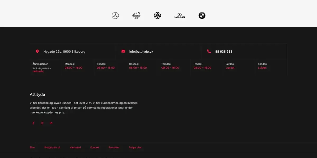Open the Facebook social icon
Screen dimensions: 317x158
[33, 123]
